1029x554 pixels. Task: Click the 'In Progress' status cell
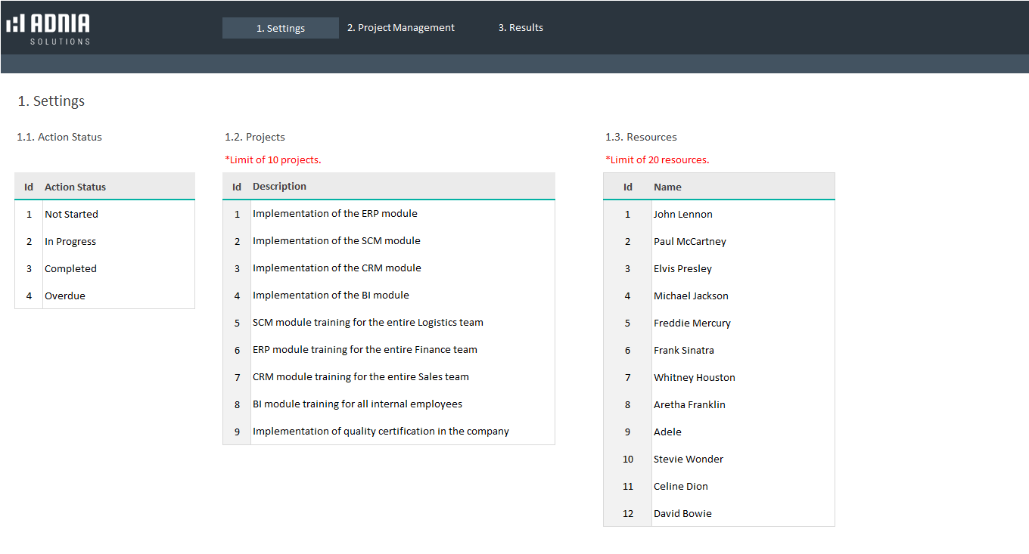coord(70,242)
